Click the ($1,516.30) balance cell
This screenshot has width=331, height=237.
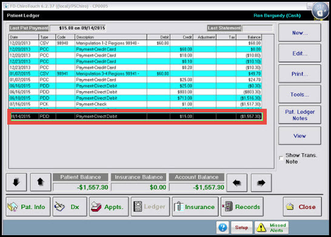pos(249,98)
